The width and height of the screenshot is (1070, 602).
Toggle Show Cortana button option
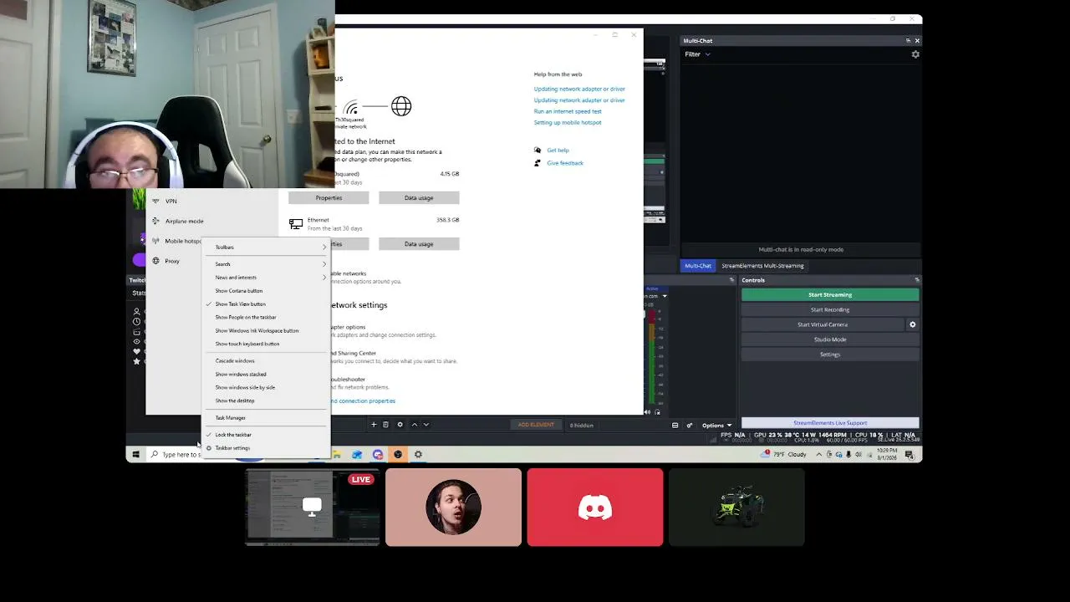[x=239, y=291]
